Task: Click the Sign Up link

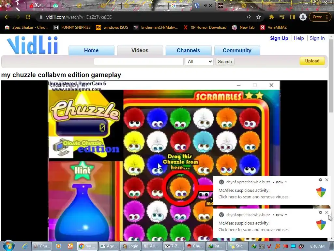Action: click(x=279, y=38)
